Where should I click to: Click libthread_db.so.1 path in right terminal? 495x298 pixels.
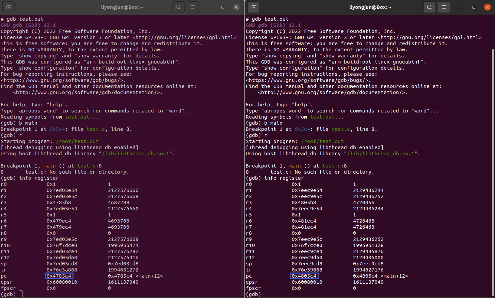(381, 154)
